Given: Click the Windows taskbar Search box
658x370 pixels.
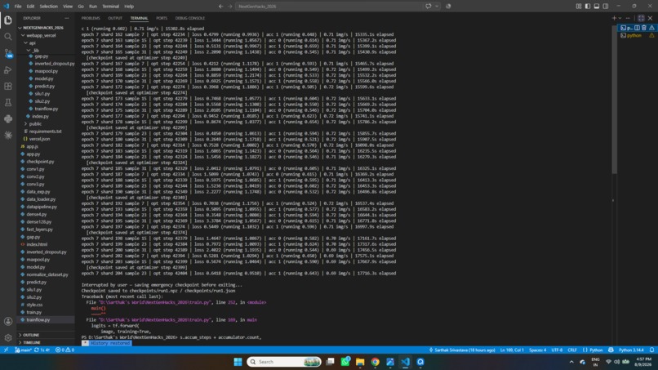Looking at the screenshot, I should coord(284,362).
